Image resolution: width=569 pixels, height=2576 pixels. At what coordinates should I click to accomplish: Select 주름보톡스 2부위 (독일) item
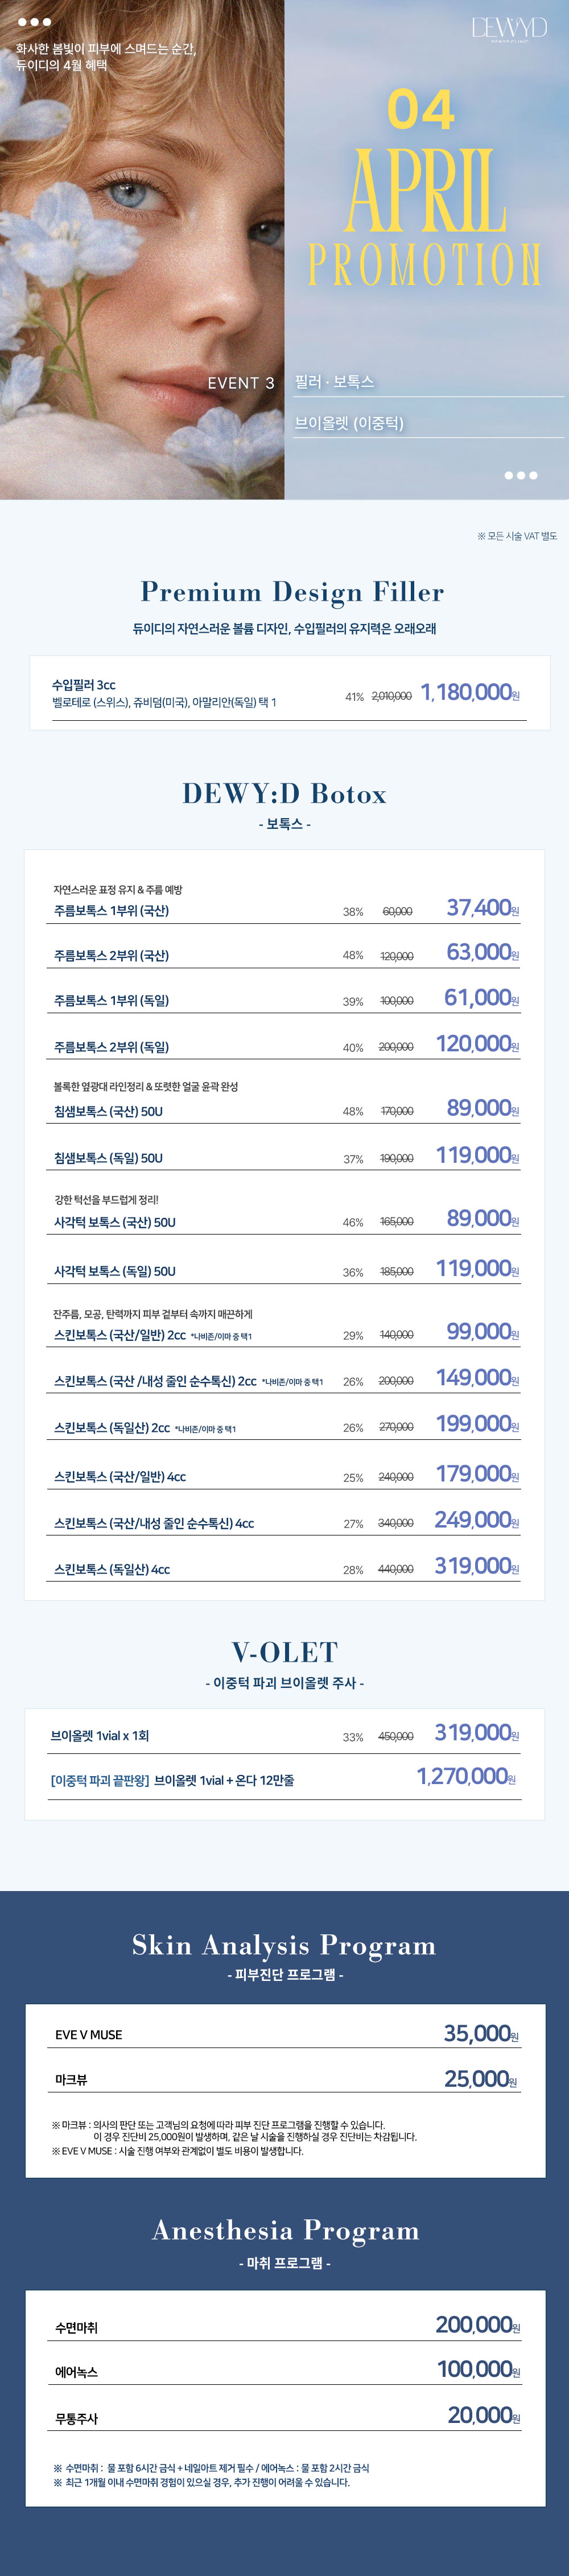click(111, 1046)
